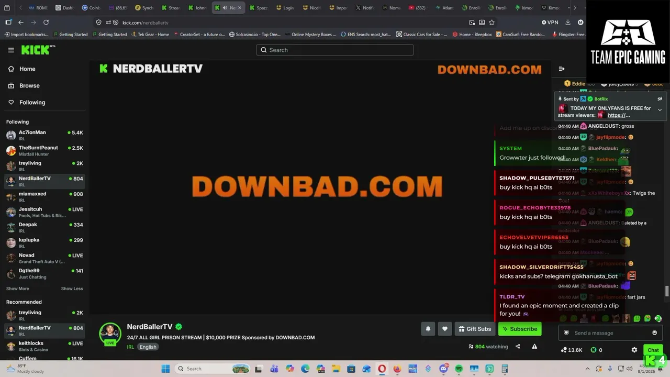The height and width of the screenshot is (377, 670).
Task: Open Spotify from the taskbar
Action: (x=459, y=369)
